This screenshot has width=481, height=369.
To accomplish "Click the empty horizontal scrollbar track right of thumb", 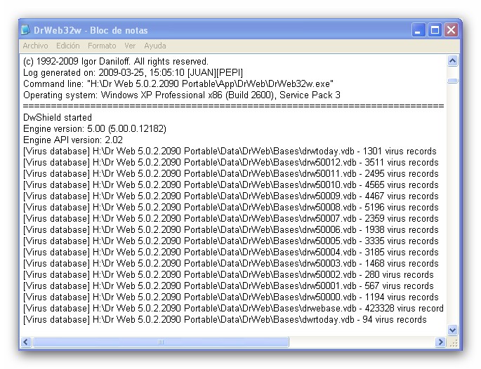I will pos(362,342).
